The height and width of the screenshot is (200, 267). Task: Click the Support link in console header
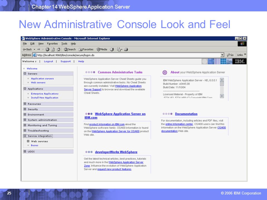(x=66, y=61)
